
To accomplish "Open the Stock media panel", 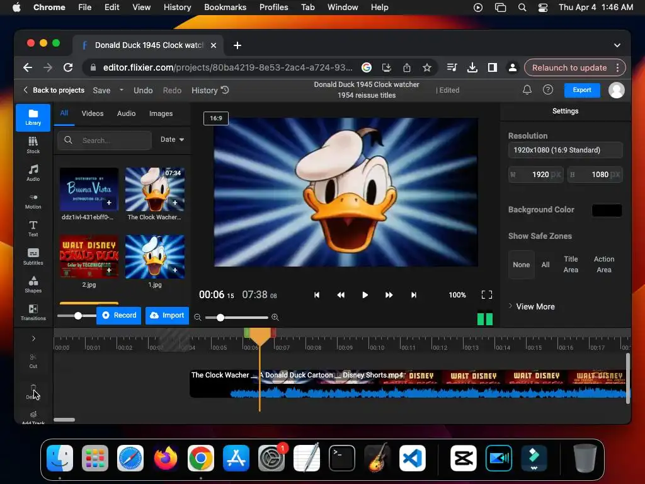I will 33,146.
